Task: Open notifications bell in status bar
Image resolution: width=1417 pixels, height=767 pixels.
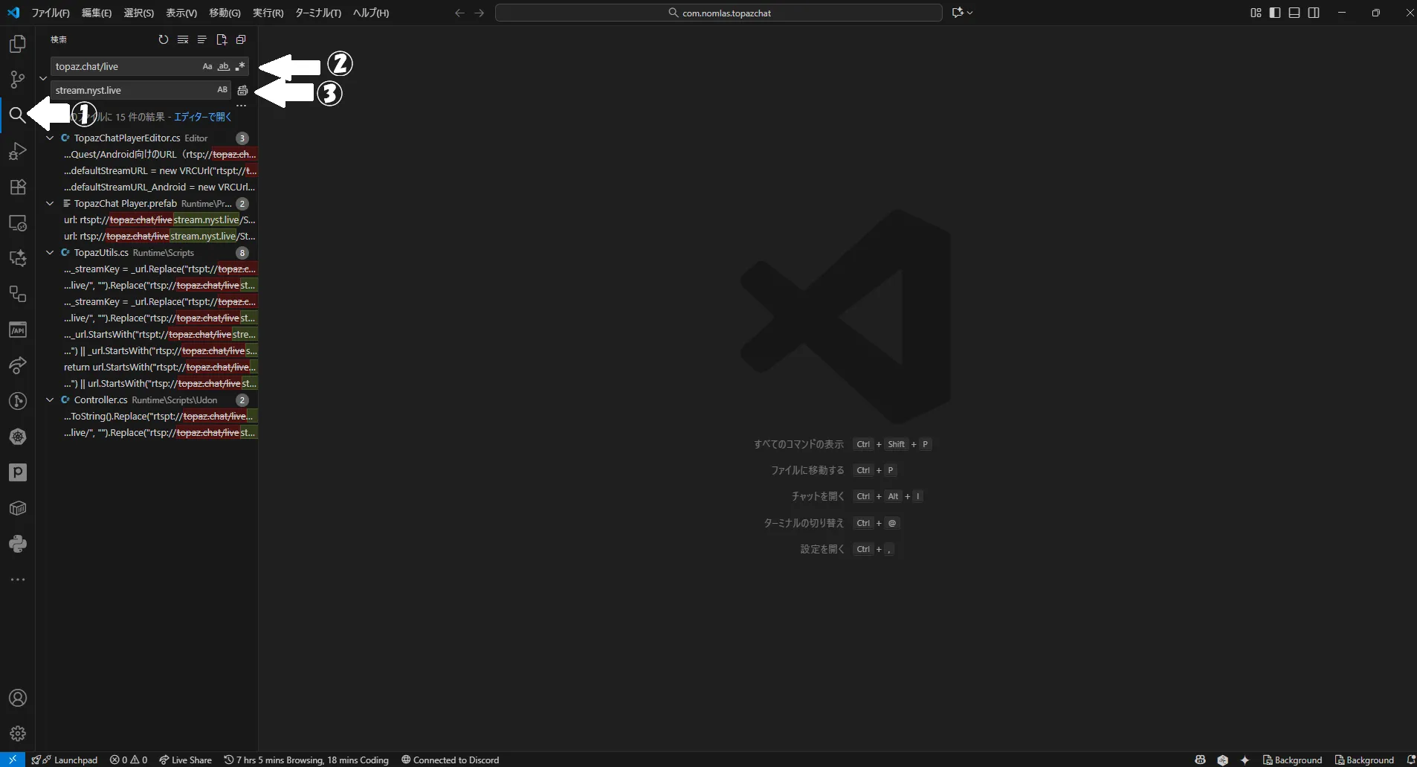Action: [x=1410, y=760]
